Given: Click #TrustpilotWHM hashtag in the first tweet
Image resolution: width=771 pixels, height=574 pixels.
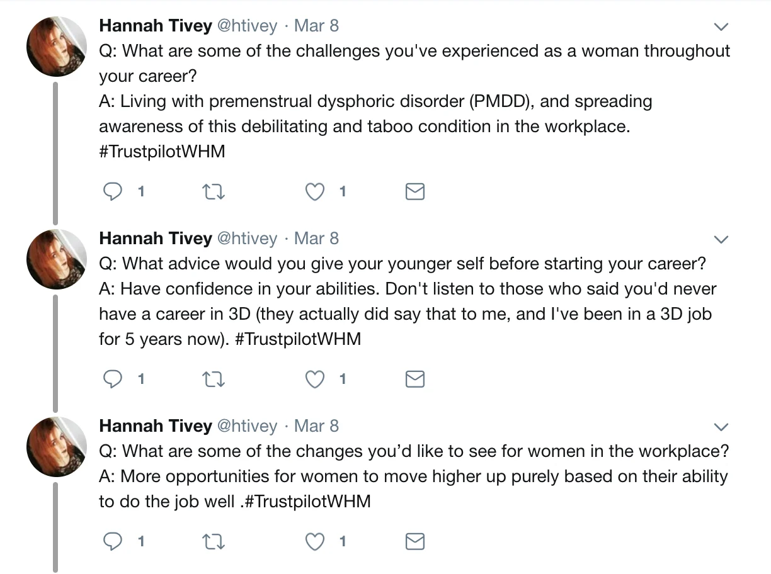Looking at the screenshot, I should [162, 152].
